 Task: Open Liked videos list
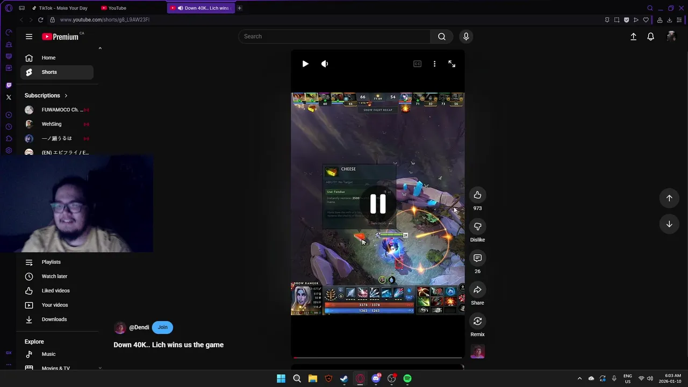[x=57, y=291]
